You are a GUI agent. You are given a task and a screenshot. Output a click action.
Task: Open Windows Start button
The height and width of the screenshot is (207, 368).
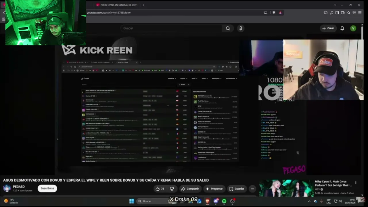[x=132, y=201]
